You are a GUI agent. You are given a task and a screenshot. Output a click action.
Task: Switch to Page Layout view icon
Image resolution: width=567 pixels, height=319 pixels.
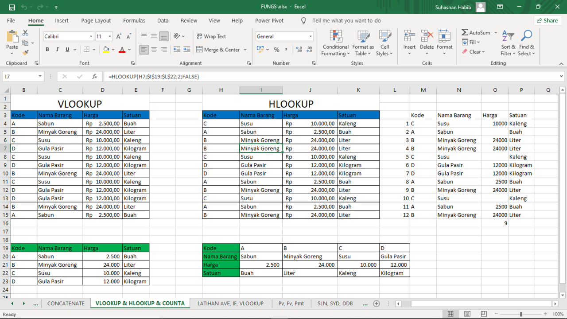466,314
